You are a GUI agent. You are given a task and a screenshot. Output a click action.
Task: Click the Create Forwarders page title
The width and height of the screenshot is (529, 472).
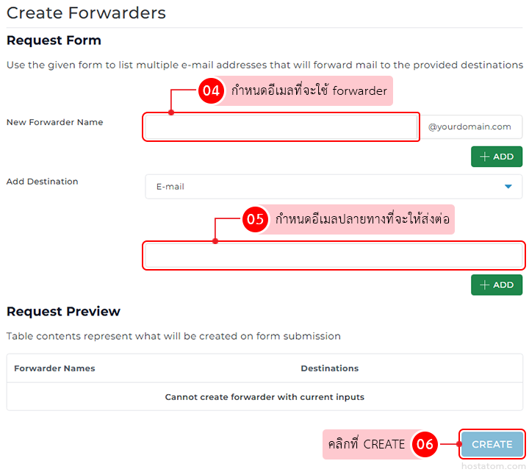(x=86, y=13)
